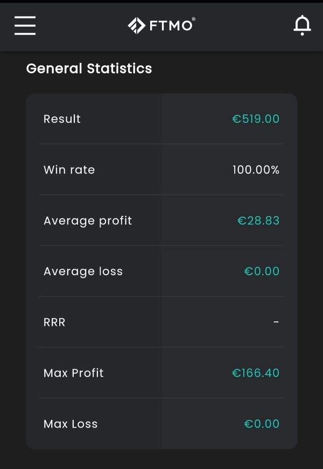The image size is (323, 469).
Task: Click the registered trademark symbol near FTMO
Action: point(193,19)
